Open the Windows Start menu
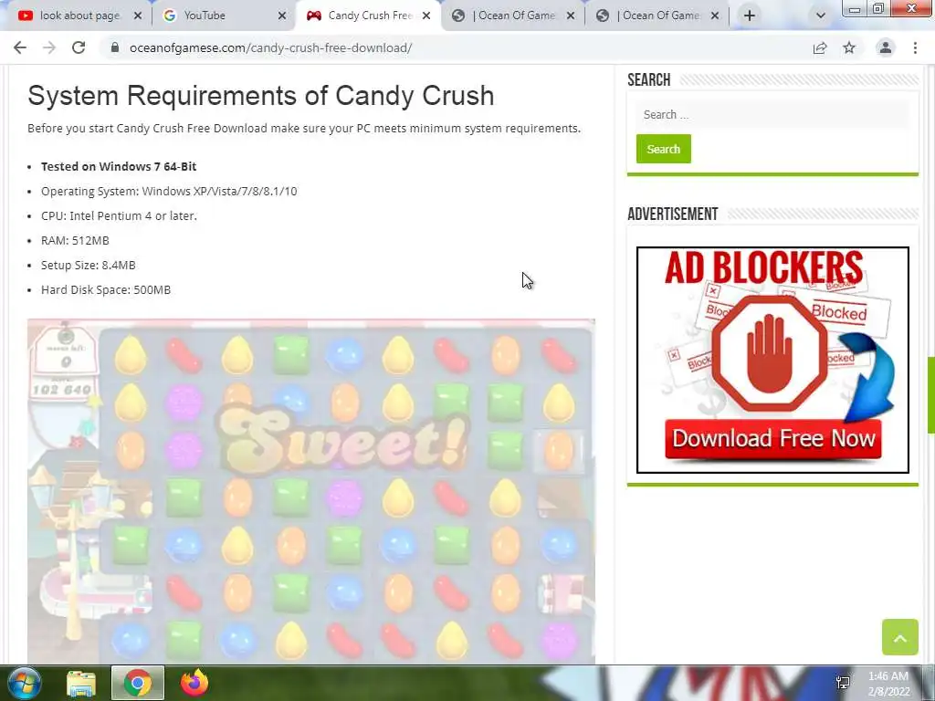The width and height of the screenshot is (935, 701). click(24, 683)
